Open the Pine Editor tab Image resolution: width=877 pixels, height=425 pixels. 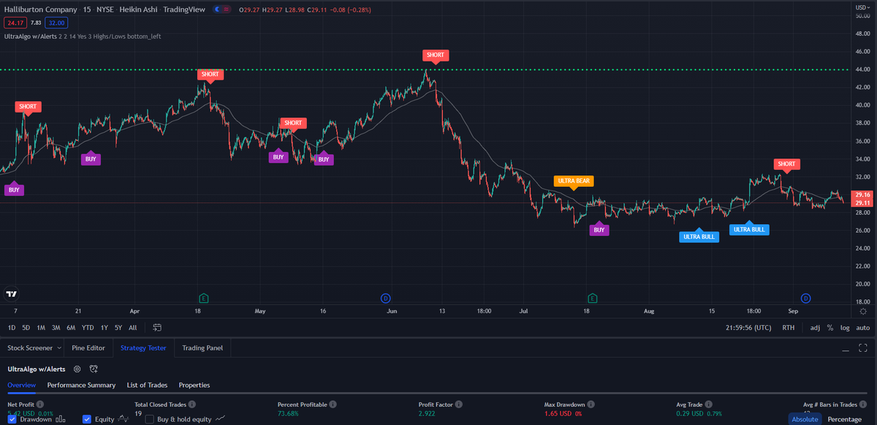pos(88,348)
